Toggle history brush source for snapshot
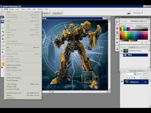Viewport: 151px width, 113px height. point(121,51)
